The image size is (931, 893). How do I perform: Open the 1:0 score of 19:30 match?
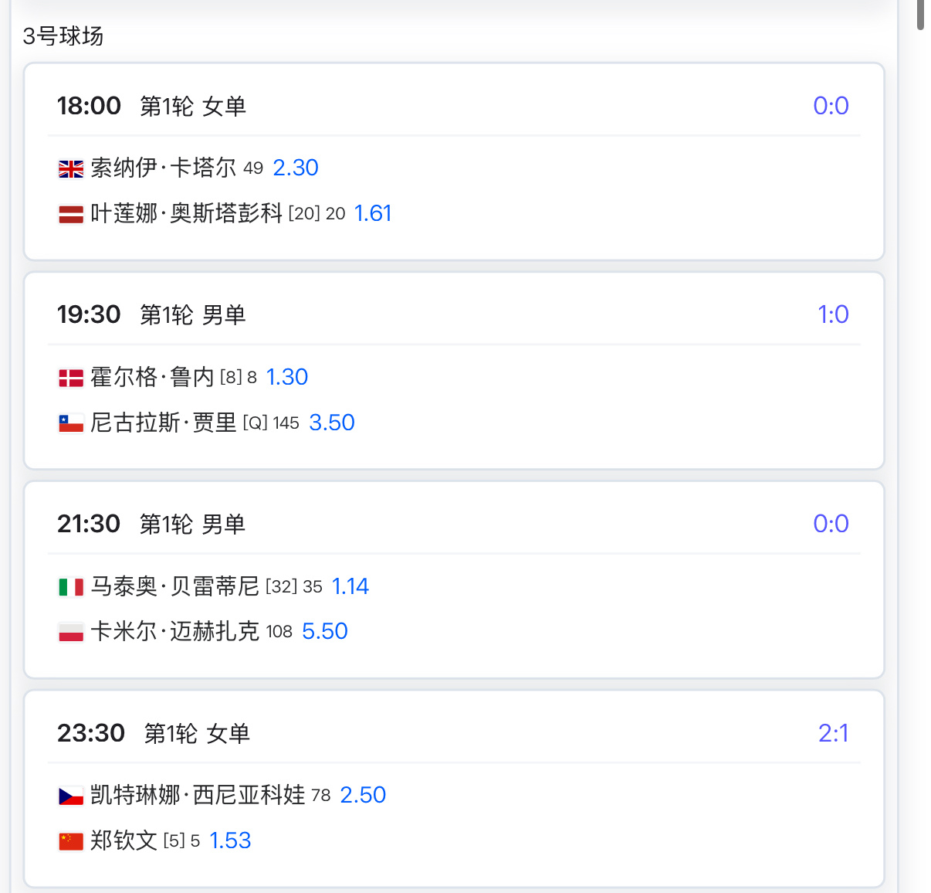(833, 314)
